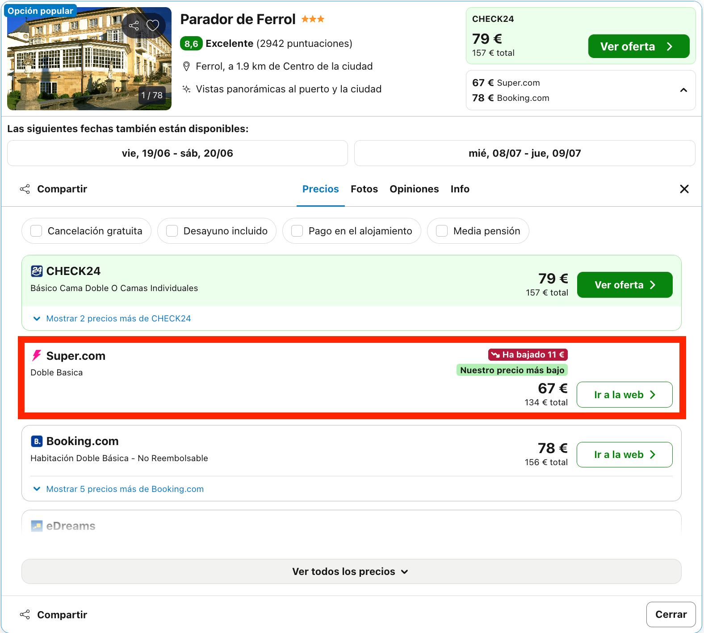Click Ver oferta in CHECK24 price row

tap(625, 285)
